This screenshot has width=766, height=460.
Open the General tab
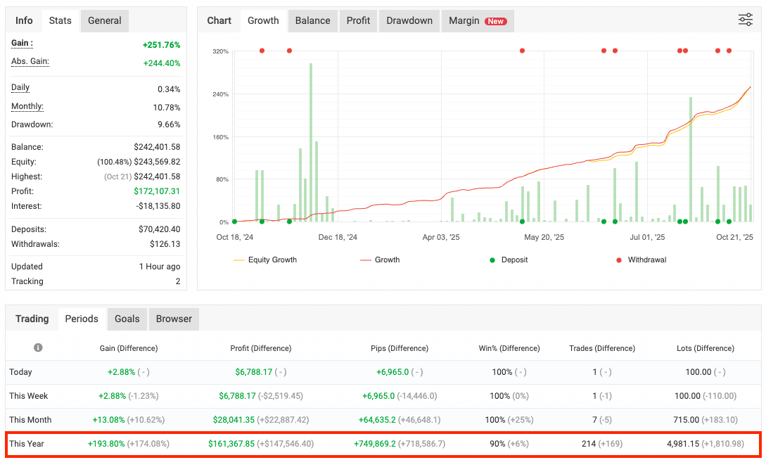(x=105, y=20)
